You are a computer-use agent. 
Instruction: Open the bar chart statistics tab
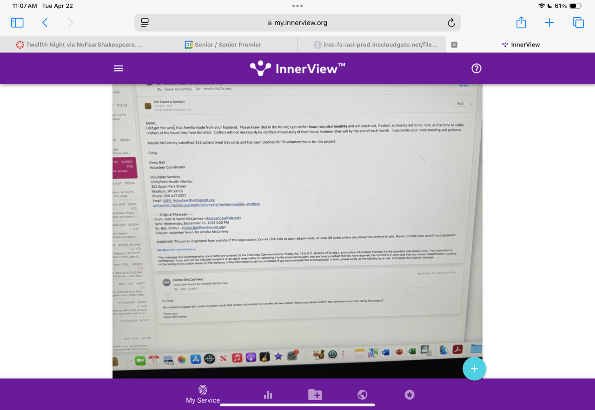click(268, 395)
